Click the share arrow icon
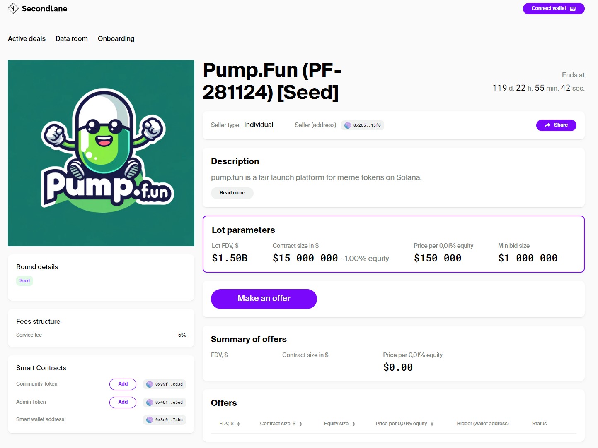Image resolution: width=598 pixels, height=448 pixels. (x=548, y=125)
